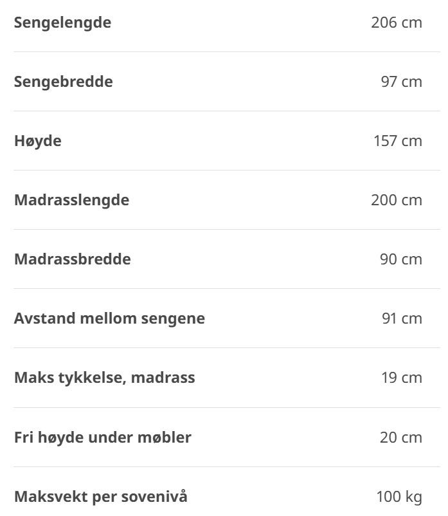
Task: Select the Høyde label
Action: 38,142
